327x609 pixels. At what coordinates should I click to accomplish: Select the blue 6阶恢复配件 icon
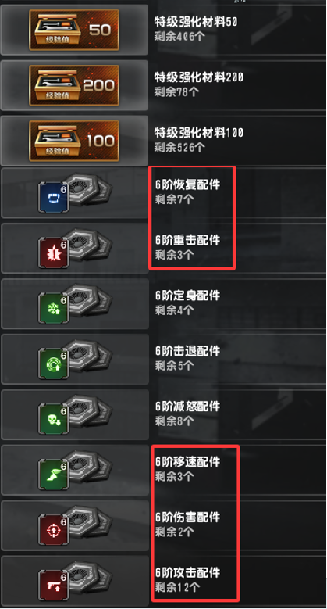[54, 197]
